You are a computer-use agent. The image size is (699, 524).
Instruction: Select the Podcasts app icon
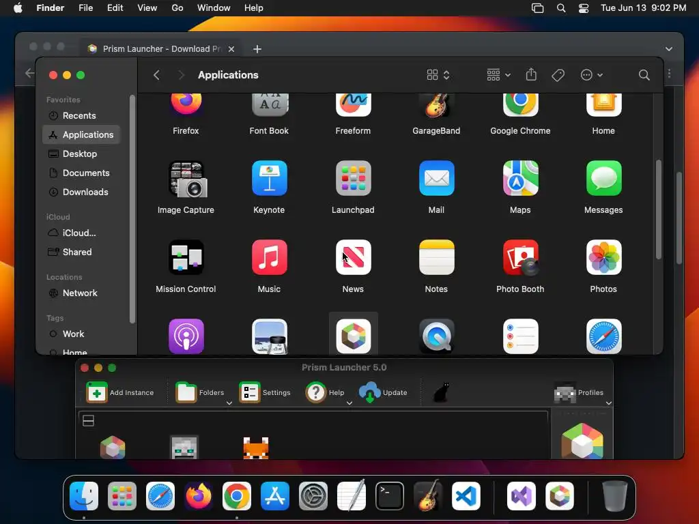click(x=186, y=336)
